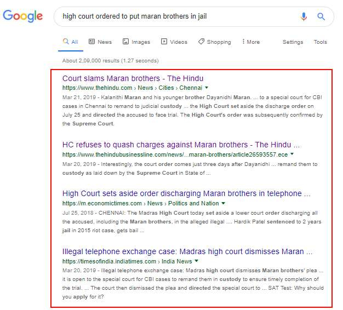Switch to the Videos tab
This screenshot has width=343, height=310.
click(x=174, y=42)
